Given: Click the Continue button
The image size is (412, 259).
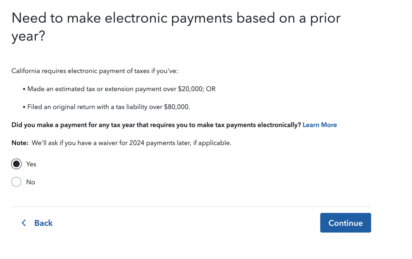Looking at the screenshot, I should [346, 223].
